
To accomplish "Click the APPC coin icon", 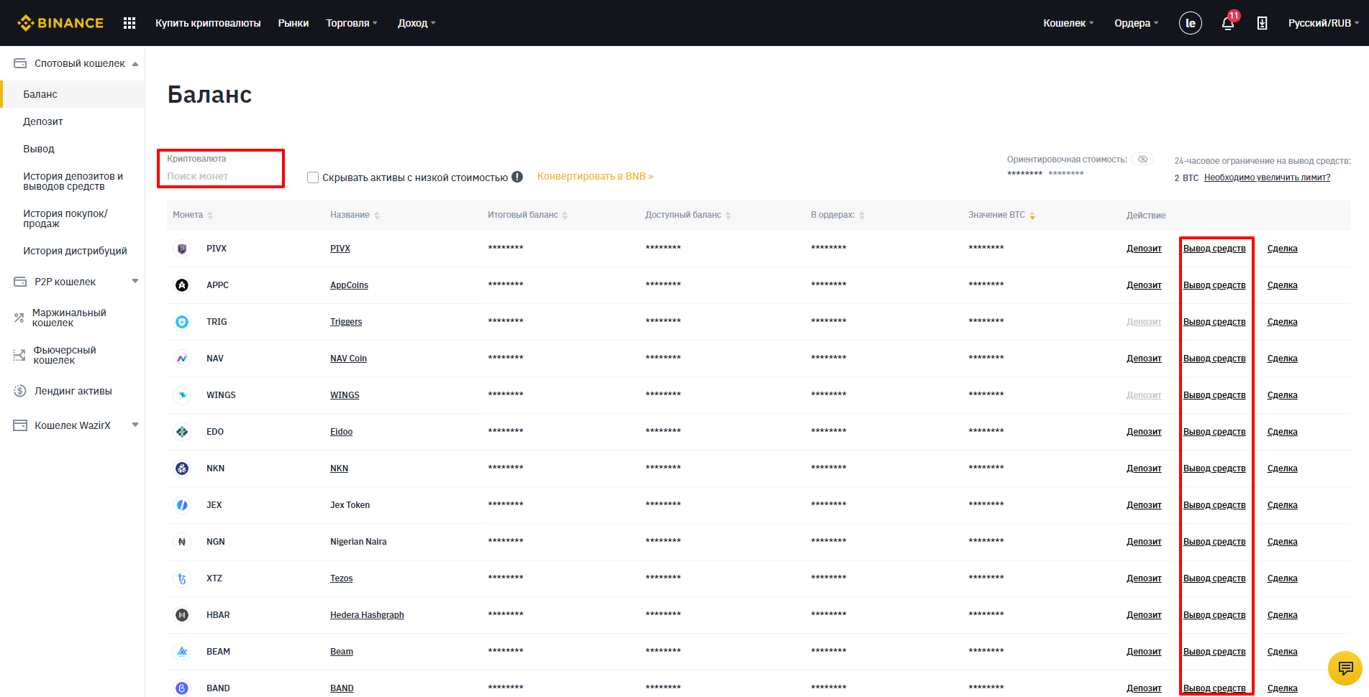I will (182, 285).
